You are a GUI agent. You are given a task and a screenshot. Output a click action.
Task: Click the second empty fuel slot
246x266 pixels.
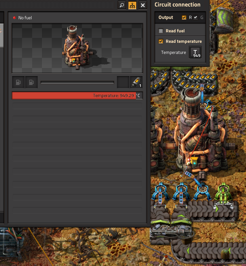pyautogui.click(x=31, y=82)
